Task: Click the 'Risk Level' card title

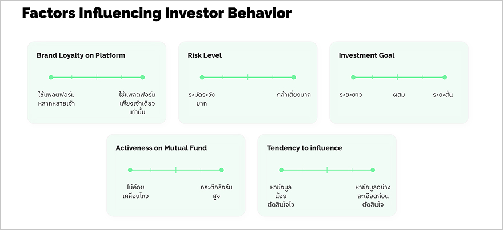Action: pyautogui.click(x=205, y=55)
